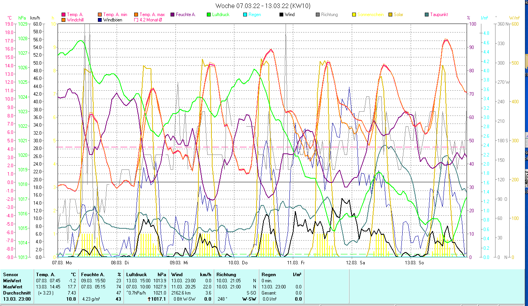Click the Temp. A. max legend swatch
Viewport: 528px width, 306px height.
click(136, 15)
